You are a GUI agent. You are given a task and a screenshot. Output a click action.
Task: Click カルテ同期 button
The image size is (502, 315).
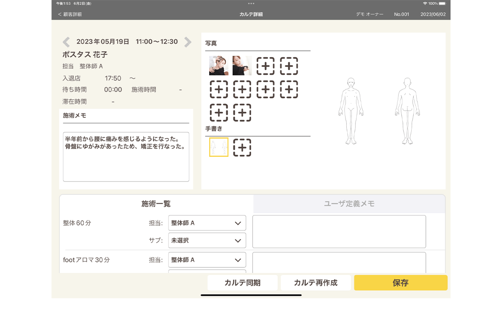(x=243, y=283)
